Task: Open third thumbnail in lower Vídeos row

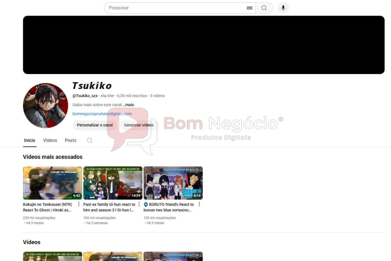Action: tap(173, 256)
